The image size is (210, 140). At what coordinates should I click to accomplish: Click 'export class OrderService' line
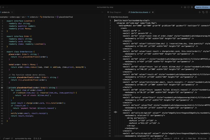[21, 52]
